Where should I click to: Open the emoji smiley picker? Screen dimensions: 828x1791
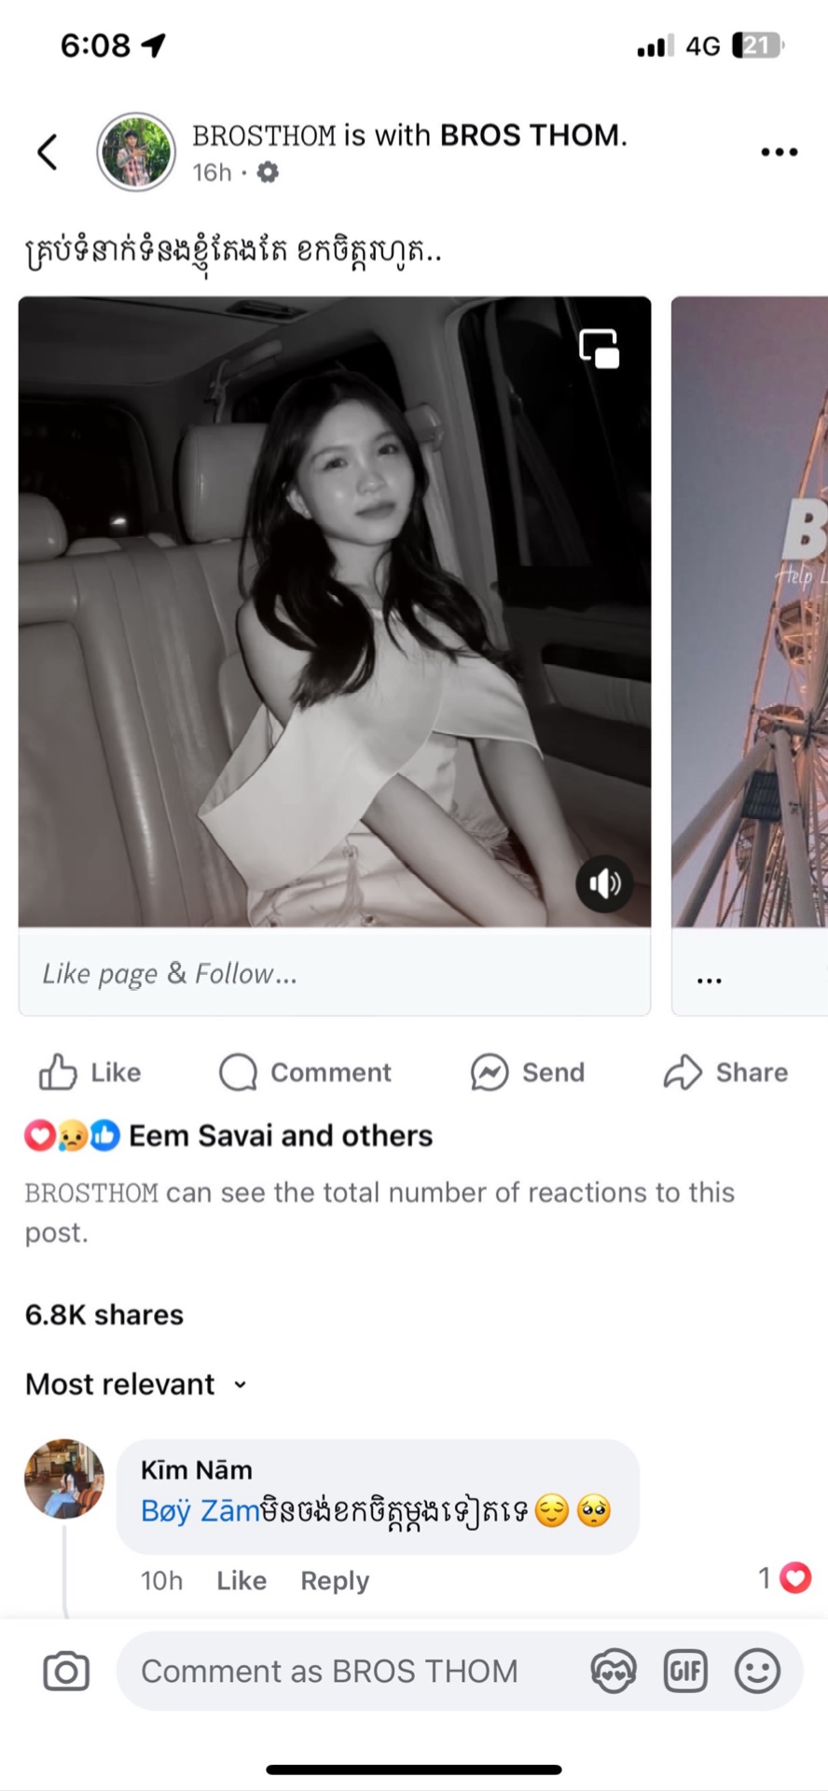point(757,1671)
